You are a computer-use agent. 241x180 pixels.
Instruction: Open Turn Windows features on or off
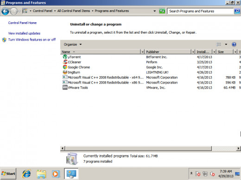(x=32, y=40)
